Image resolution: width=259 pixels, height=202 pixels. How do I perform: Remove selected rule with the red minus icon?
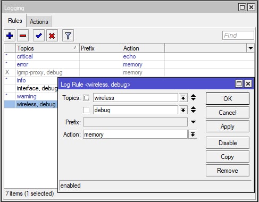[23, 36]
